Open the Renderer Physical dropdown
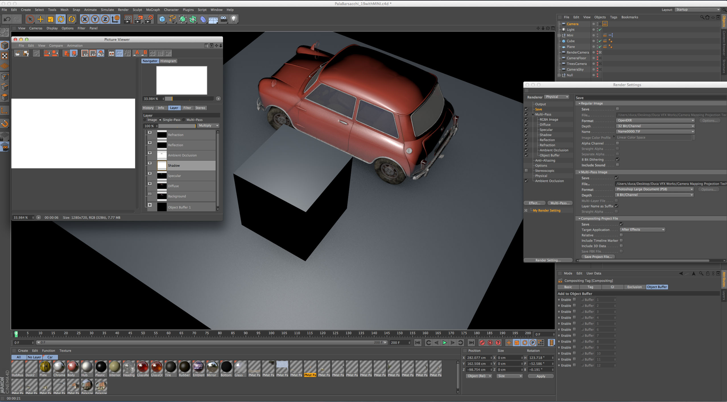Viewport: 727px width, 402px height. (x=557, y=97)
